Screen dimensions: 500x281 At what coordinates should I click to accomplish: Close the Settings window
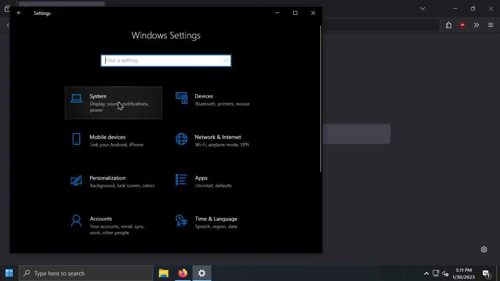tap(313, 13)
